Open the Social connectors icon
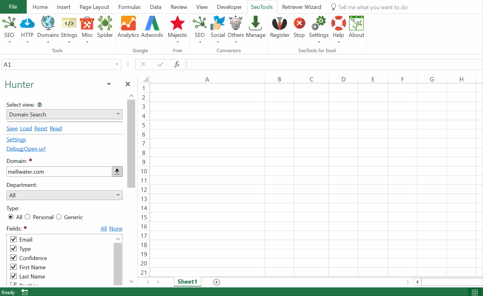 click(x=218, y=23)
